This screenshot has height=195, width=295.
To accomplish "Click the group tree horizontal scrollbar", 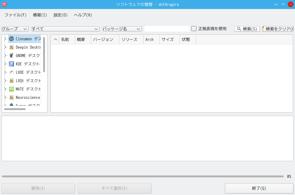I will click(15, 109).
